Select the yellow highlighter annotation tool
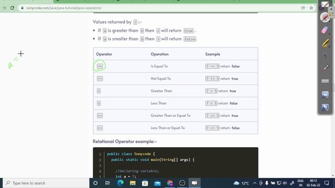The width and height of the screenshot is (335, 188). pyautogui.click(x=325, y=43)
